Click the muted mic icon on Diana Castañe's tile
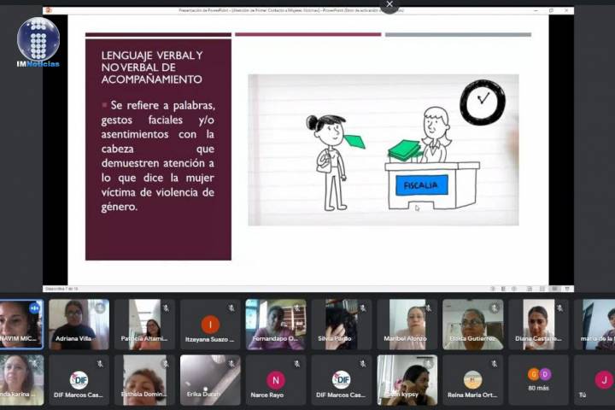 pyautogui.click(x=559, y=307)
